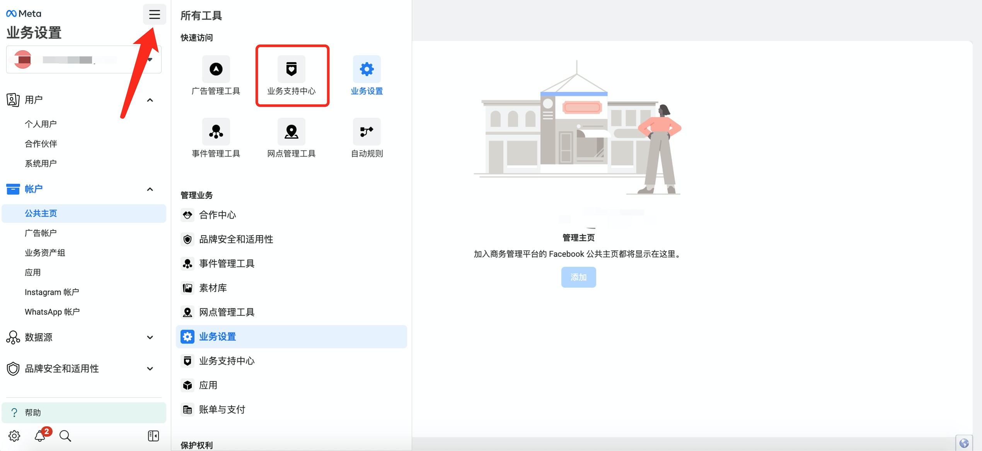982x451 pixels.
Task: Open the search magnifier icon
Action: click(x=65, y=436)
